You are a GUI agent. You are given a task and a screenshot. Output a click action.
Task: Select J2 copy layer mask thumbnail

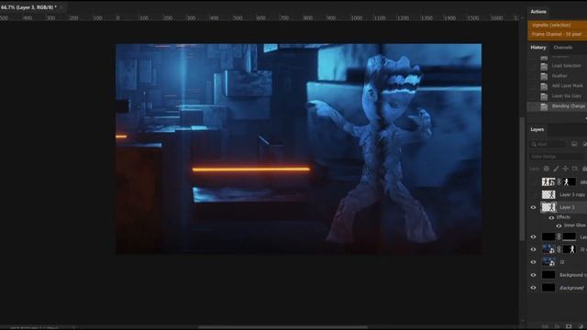[569, 249]
